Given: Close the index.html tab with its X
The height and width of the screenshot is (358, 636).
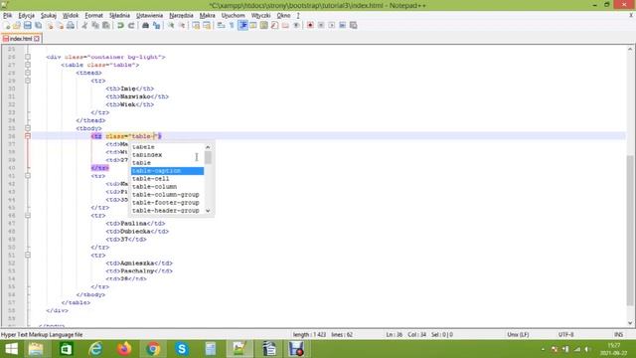Looking at the screenshot, I should [37, 39].
